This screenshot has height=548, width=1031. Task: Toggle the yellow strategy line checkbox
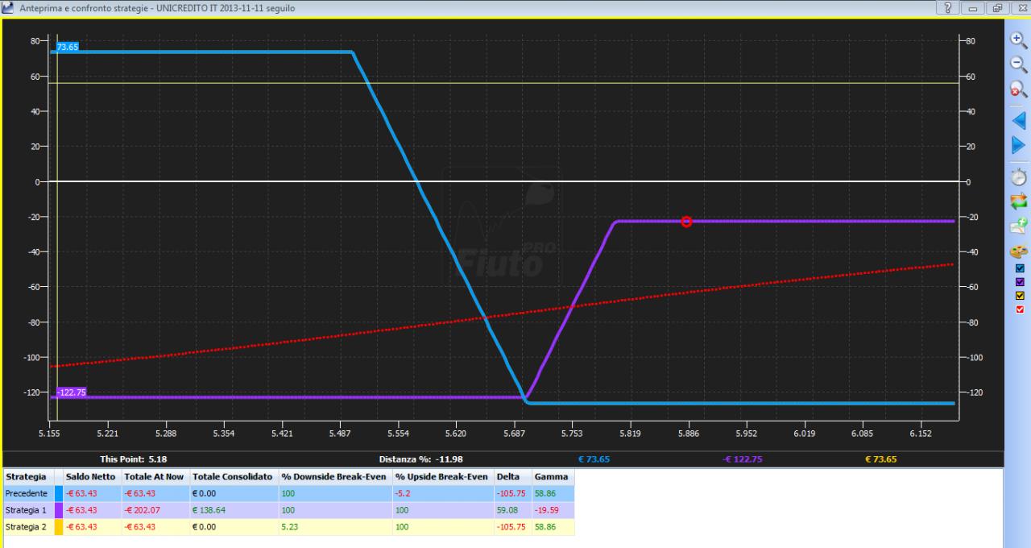coord(1021,296)
